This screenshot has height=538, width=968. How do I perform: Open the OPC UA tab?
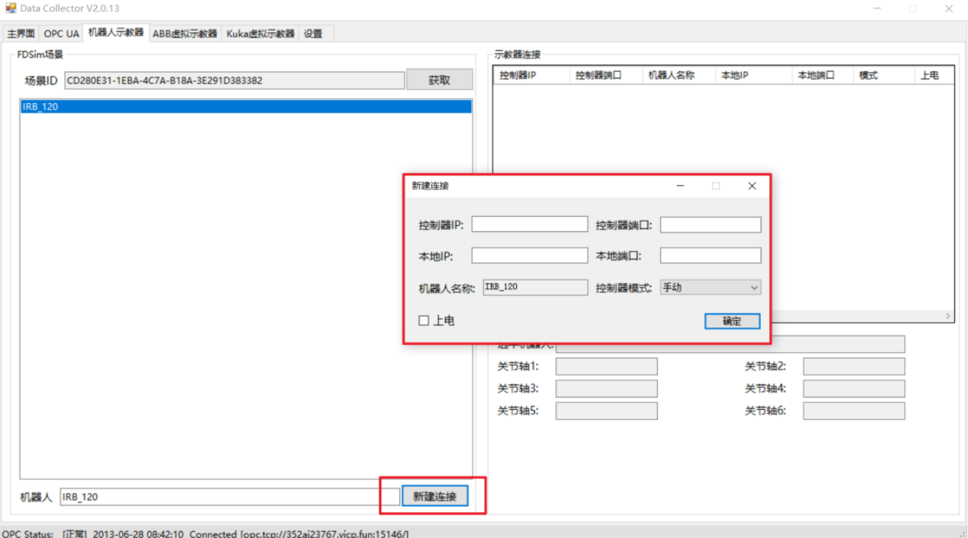tap(61, 33)
